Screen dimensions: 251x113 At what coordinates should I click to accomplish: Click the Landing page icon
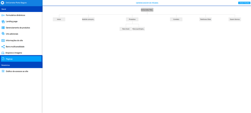coord(3,22)
